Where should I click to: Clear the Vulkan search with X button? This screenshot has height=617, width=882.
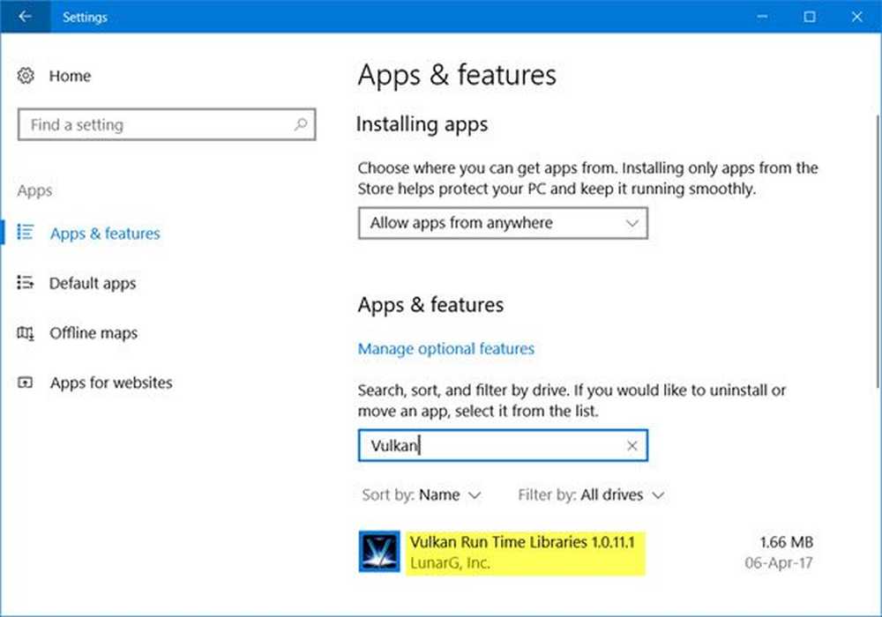pyautogui.click(x=632, y=446)
